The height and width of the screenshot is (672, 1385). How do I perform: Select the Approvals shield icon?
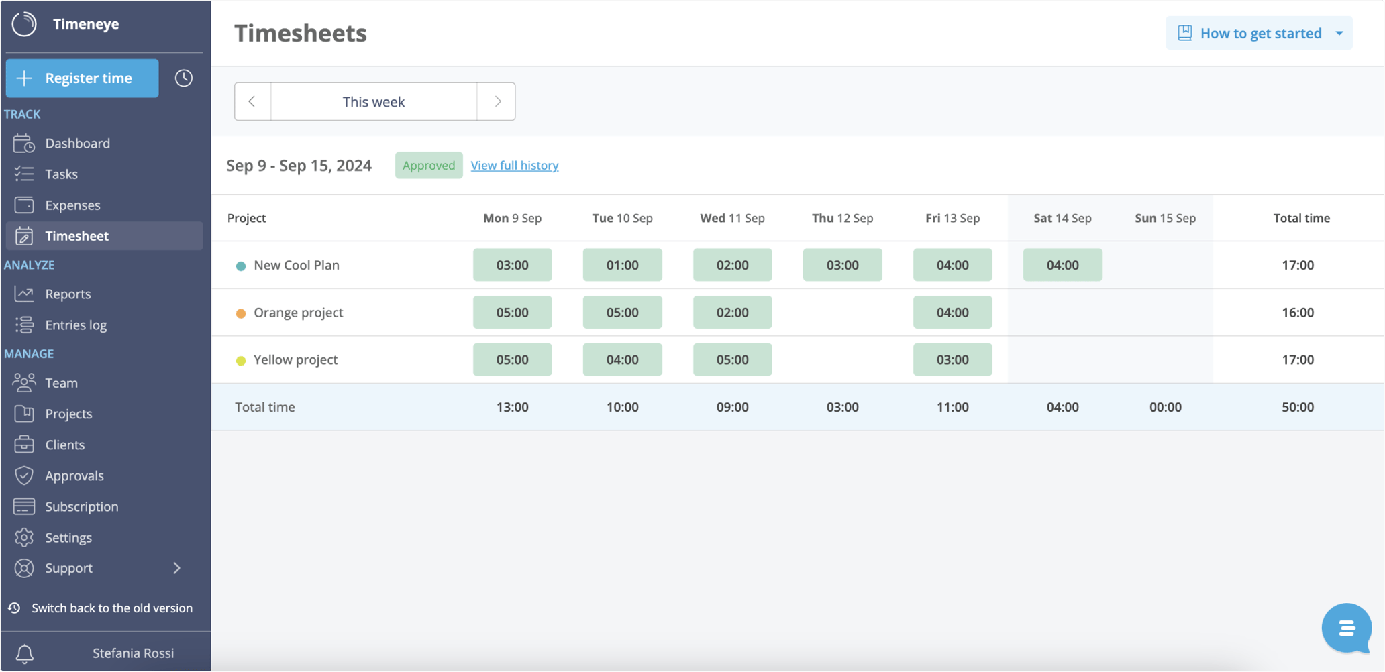click(x=23, y=475)
